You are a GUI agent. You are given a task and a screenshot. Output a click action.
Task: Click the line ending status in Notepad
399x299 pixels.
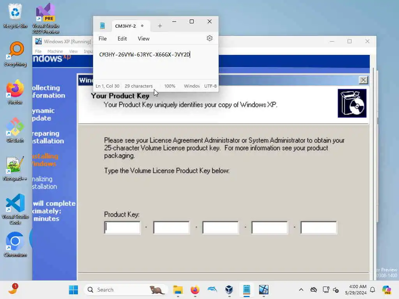click(x=192, y=86)
